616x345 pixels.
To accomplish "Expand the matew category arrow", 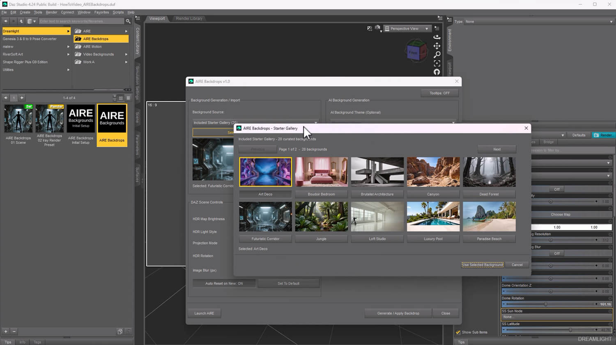I will pyautogui.click(x=68, y=47).
